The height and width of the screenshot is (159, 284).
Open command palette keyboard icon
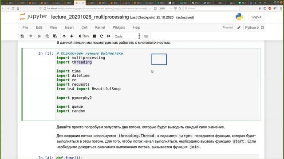point(146,36)
